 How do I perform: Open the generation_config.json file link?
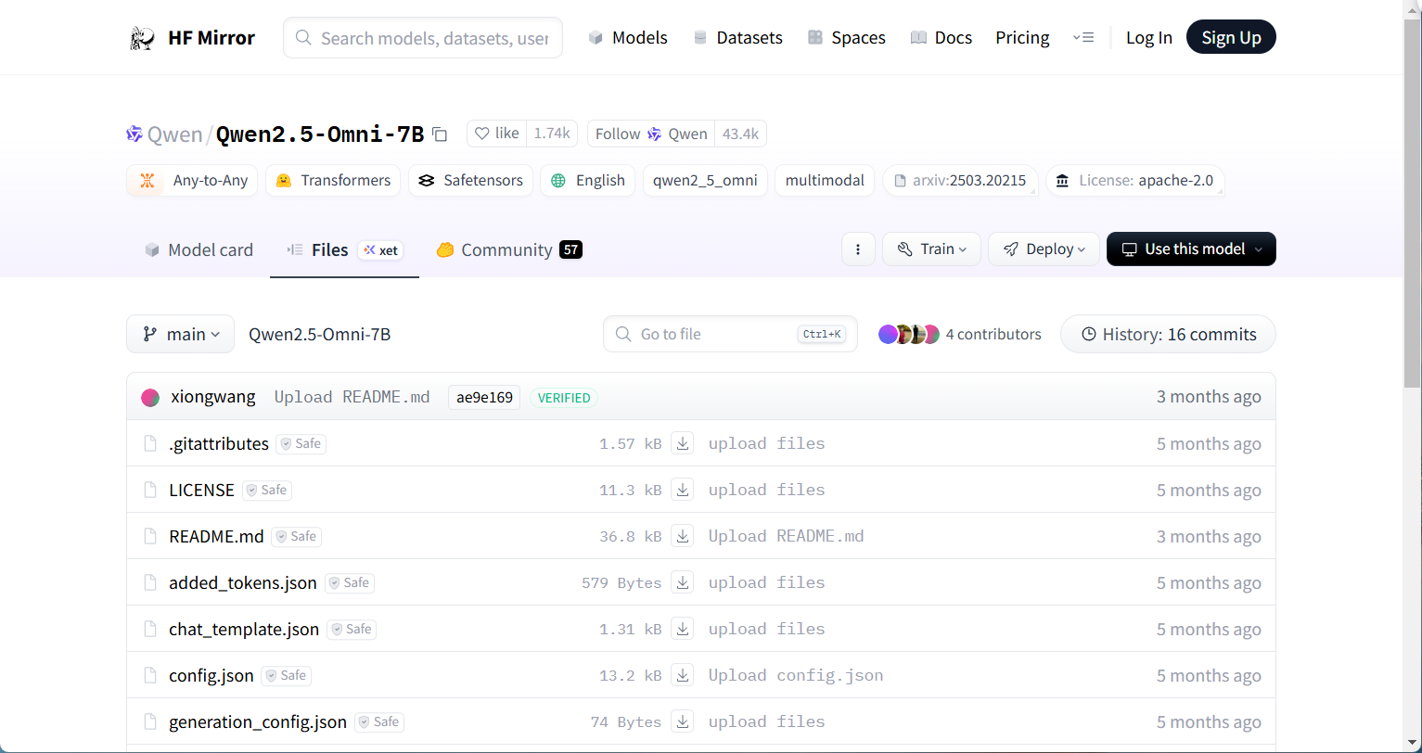[258, 721]
